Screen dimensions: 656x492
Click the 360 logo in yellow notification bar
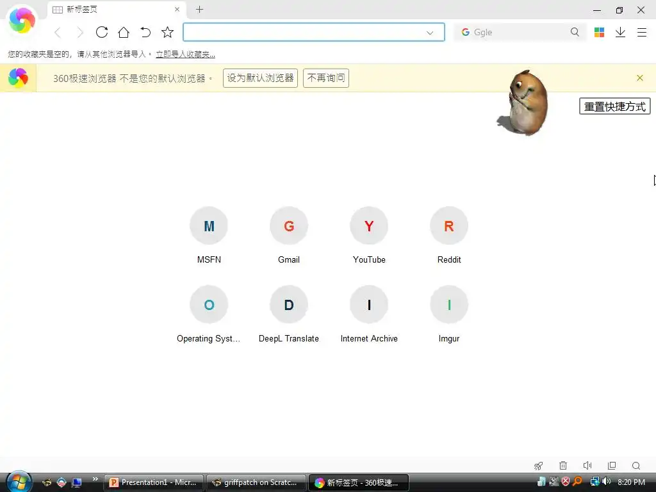point(18,78)
